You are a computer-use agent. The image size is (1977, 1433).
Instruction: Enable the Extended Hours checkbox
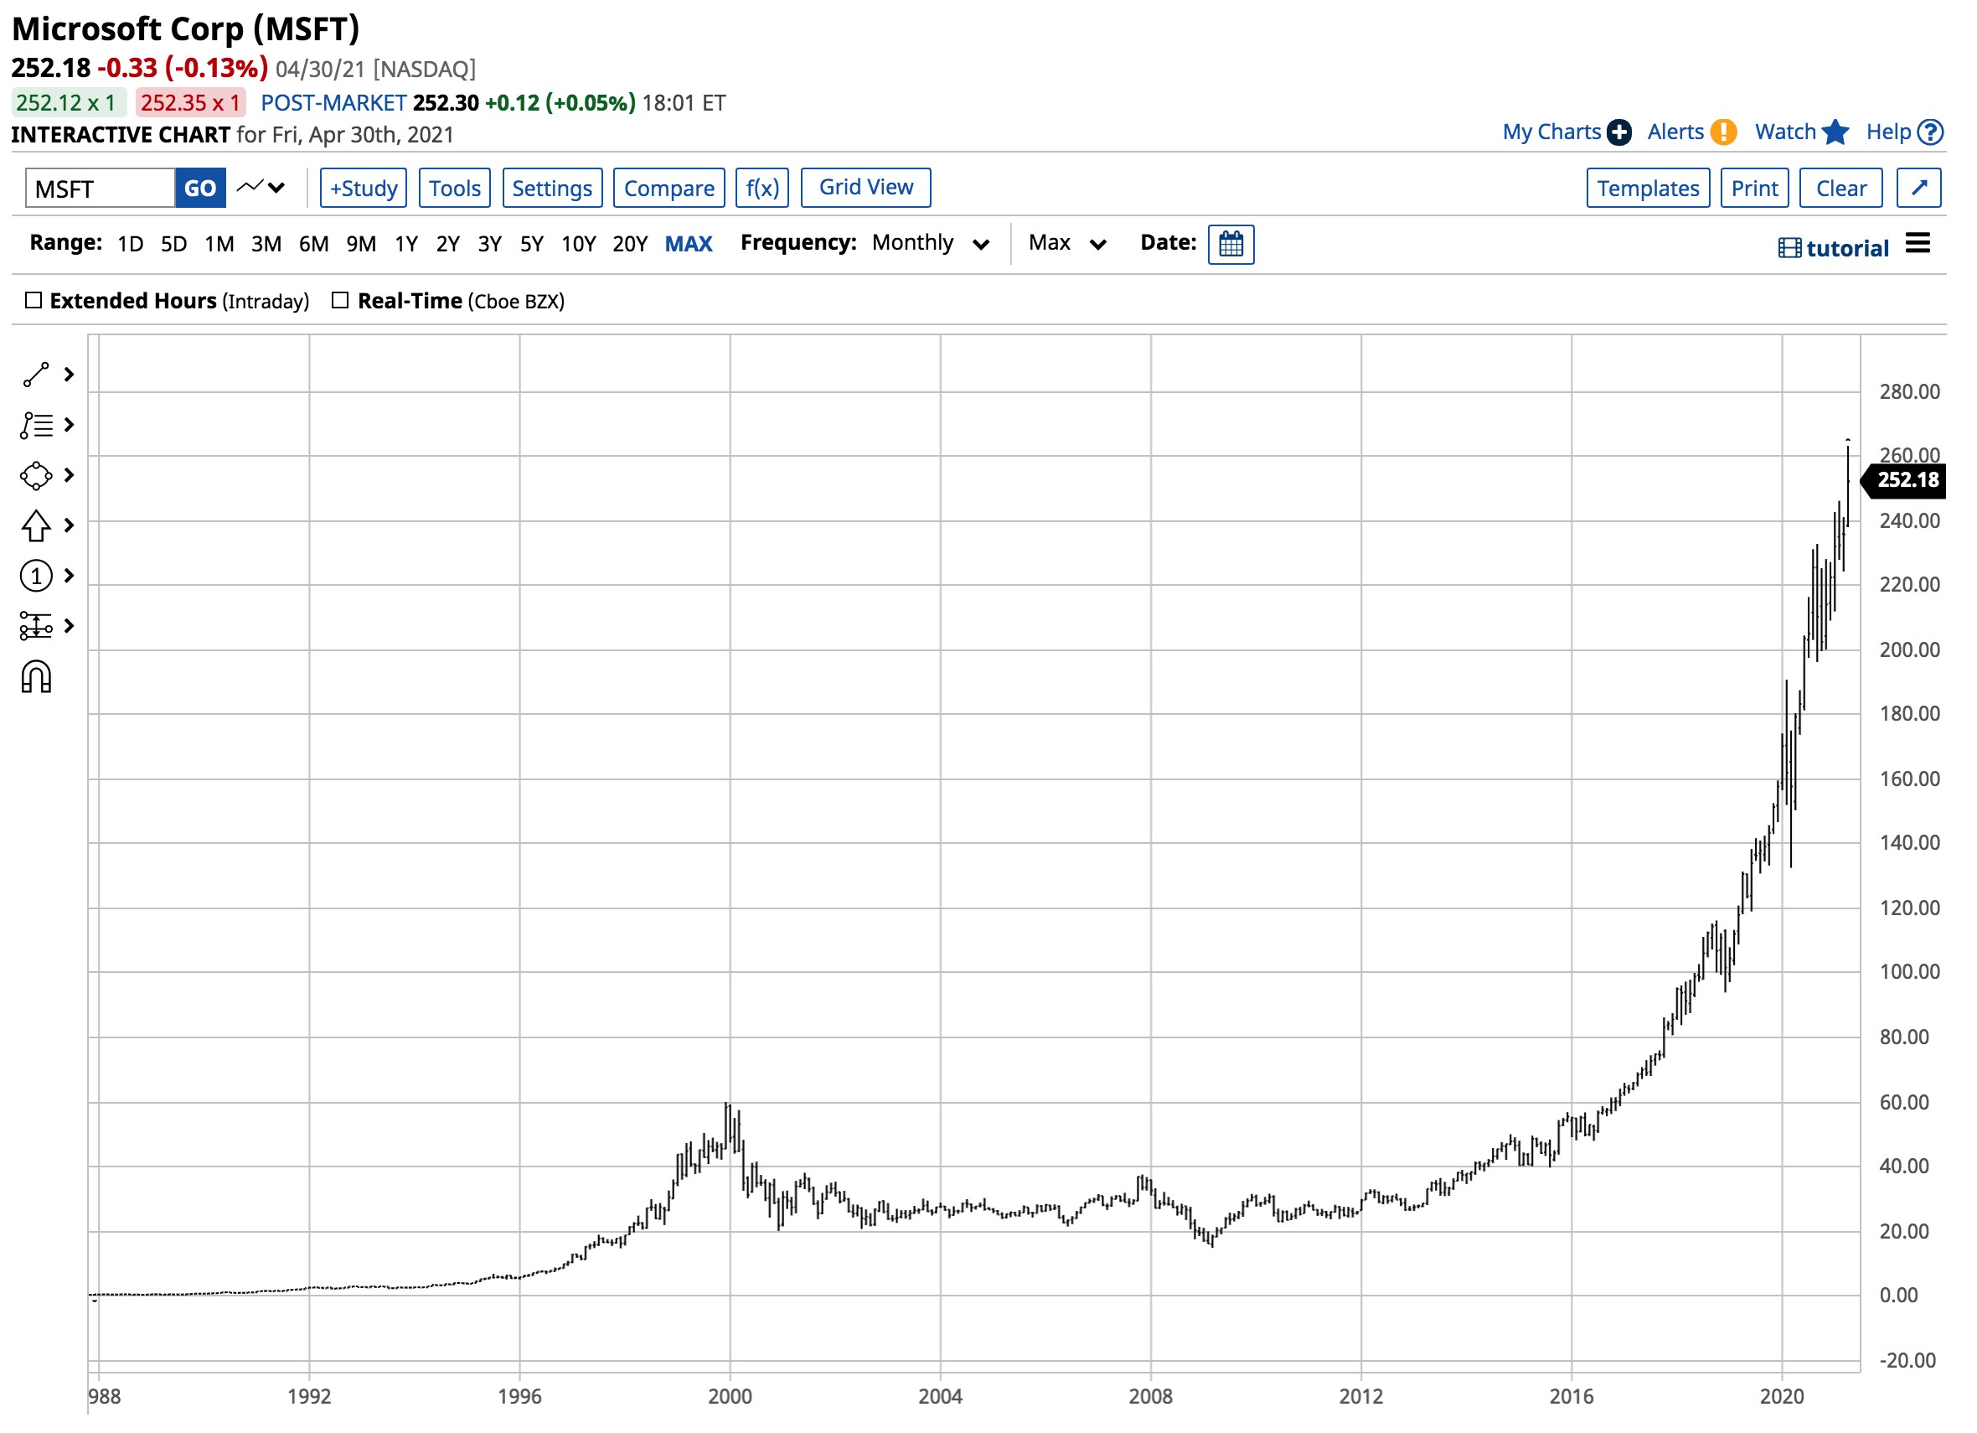[34, 301]
